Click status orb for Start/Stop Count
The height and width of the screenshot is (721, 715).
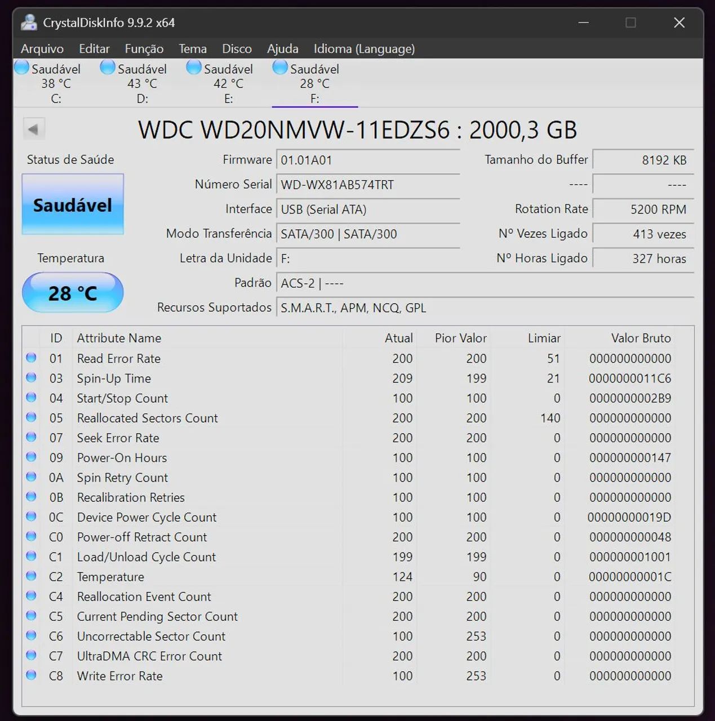[x=31, y=397]
